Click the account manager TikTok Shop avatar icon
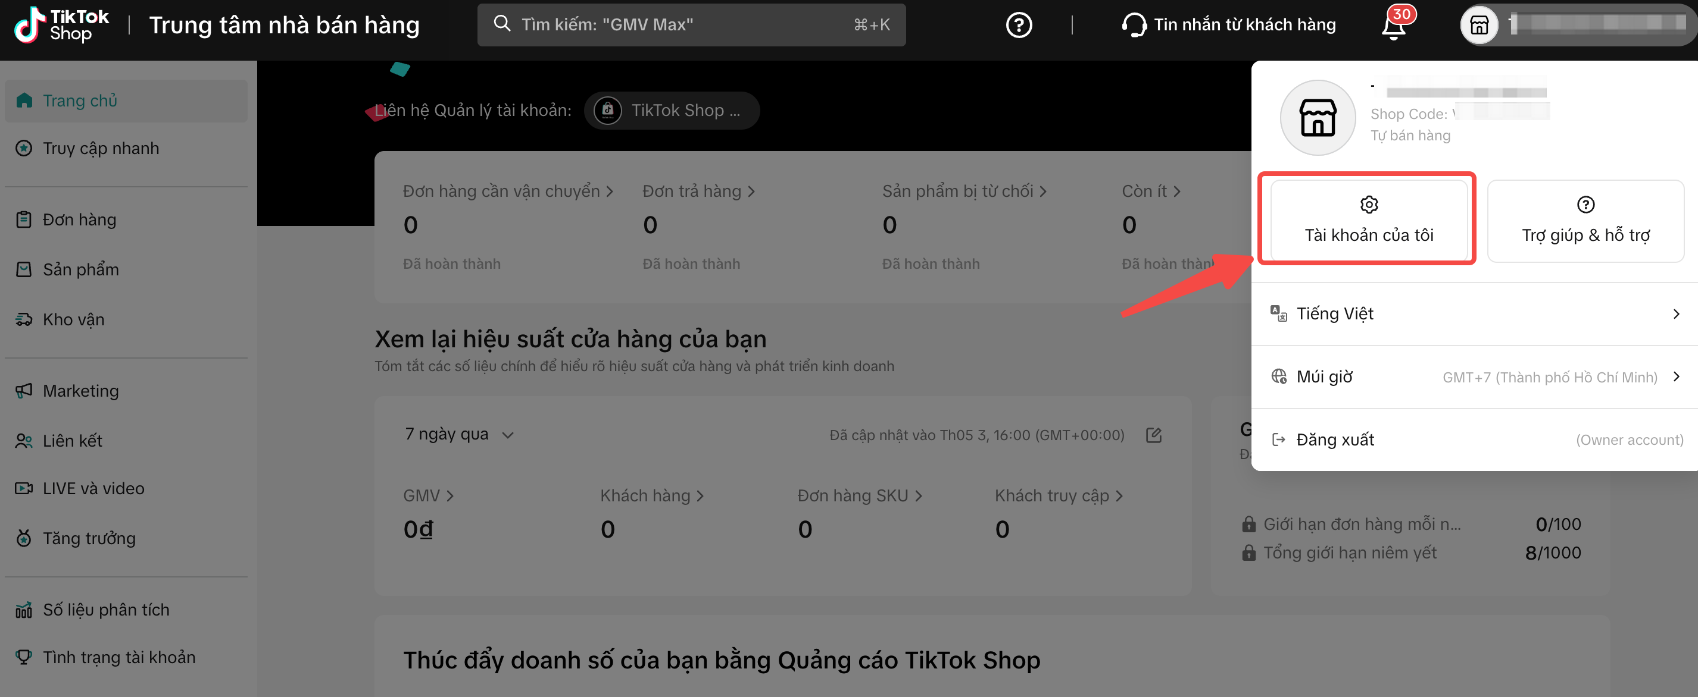This screenshot has width=1698, height=697. point(607,110)
